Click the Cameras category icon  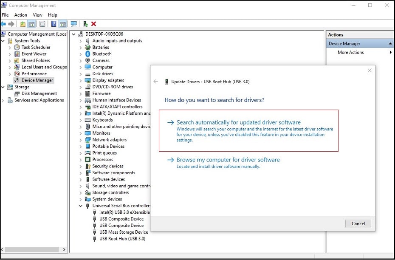tap(87, 60)
